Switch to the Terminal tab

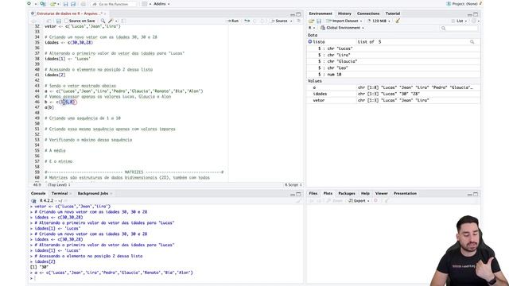[60, 193]
